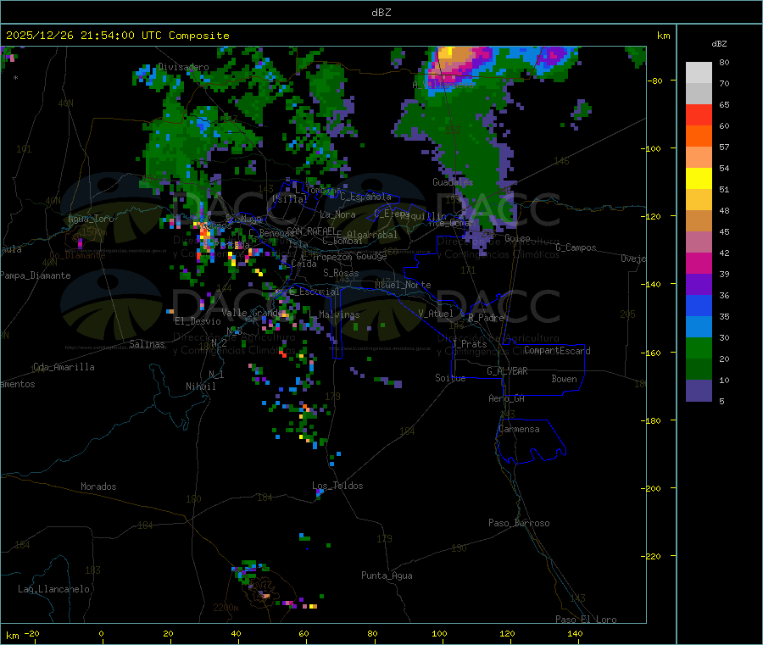This screenshot has height=645, width=763.
Task: Click the J_Prats location label
Action: (x=469, y=343)
